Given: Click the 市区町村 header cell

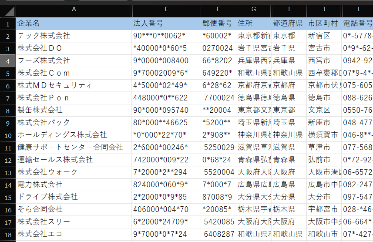Looking at the screenshot, I should pyautogui.click(x=324, y=23).
